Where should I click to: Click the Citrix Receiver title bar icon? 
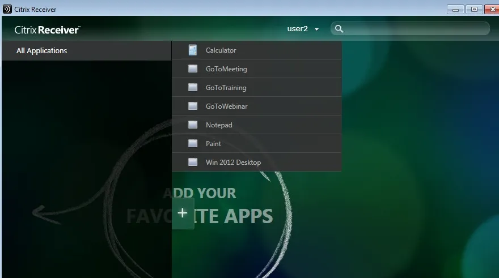point(7,9)
